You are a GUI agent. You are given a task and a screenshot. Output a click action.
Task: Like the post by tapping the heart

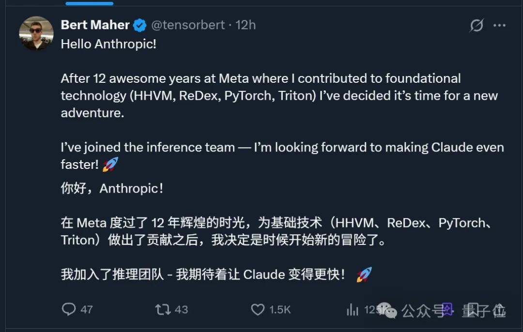257,309
